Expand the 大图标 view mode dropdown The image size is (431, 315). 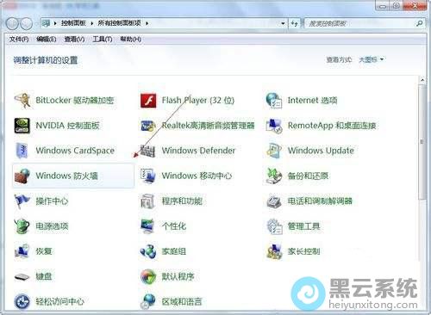click(x=371, y=59)
